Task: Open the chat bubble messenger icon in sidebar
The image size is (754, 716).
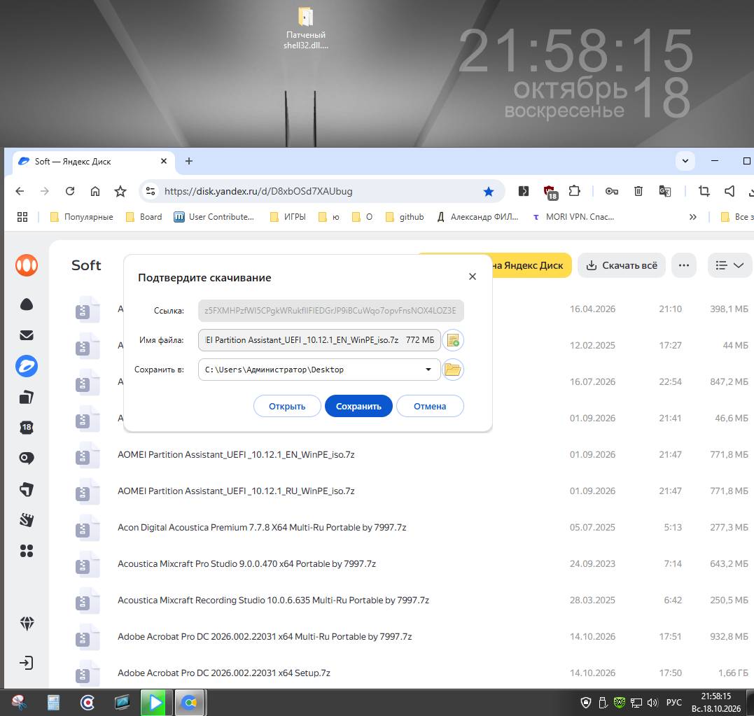Action: point(27,458)
